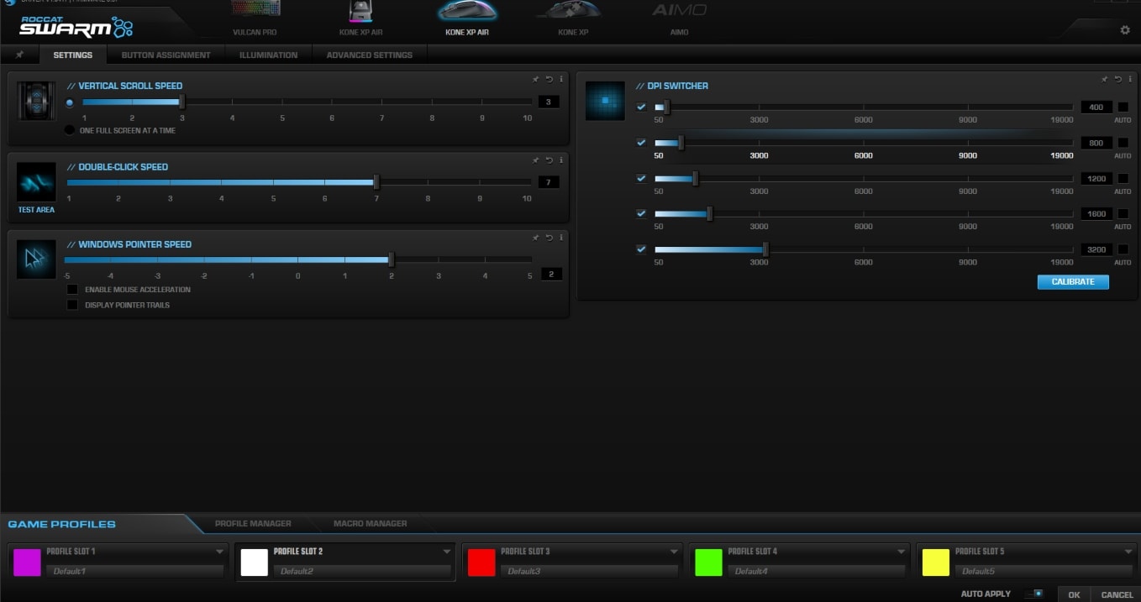Click the DPI Switcher sensor icon
Viewport: 1141px width, 602px height.
point(605,101)
